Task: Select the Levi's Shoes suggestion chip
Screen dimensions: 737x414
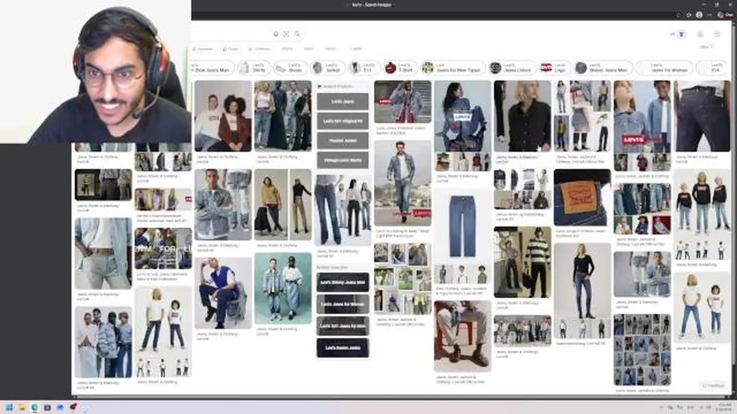Action: (290, 68)
